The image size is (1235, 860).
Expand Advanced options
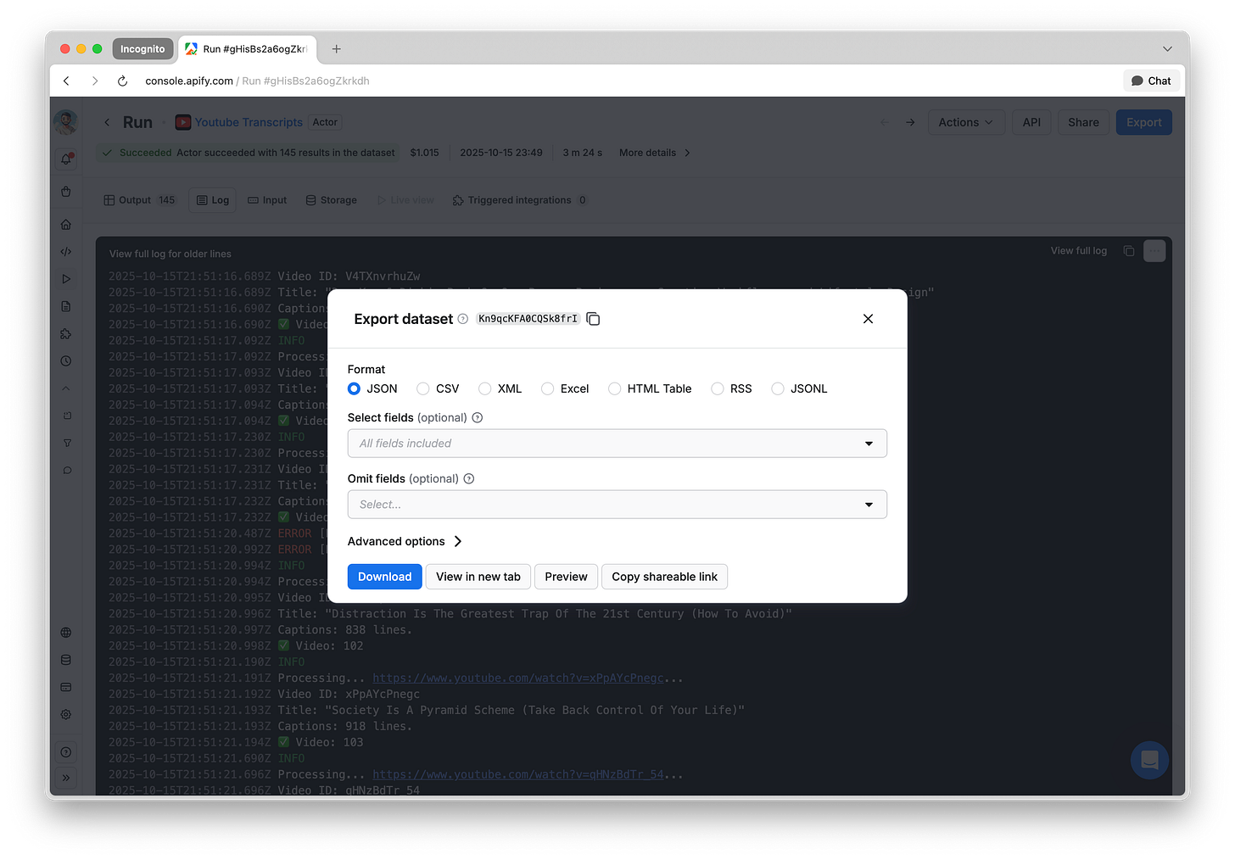[x=405, y=541]
